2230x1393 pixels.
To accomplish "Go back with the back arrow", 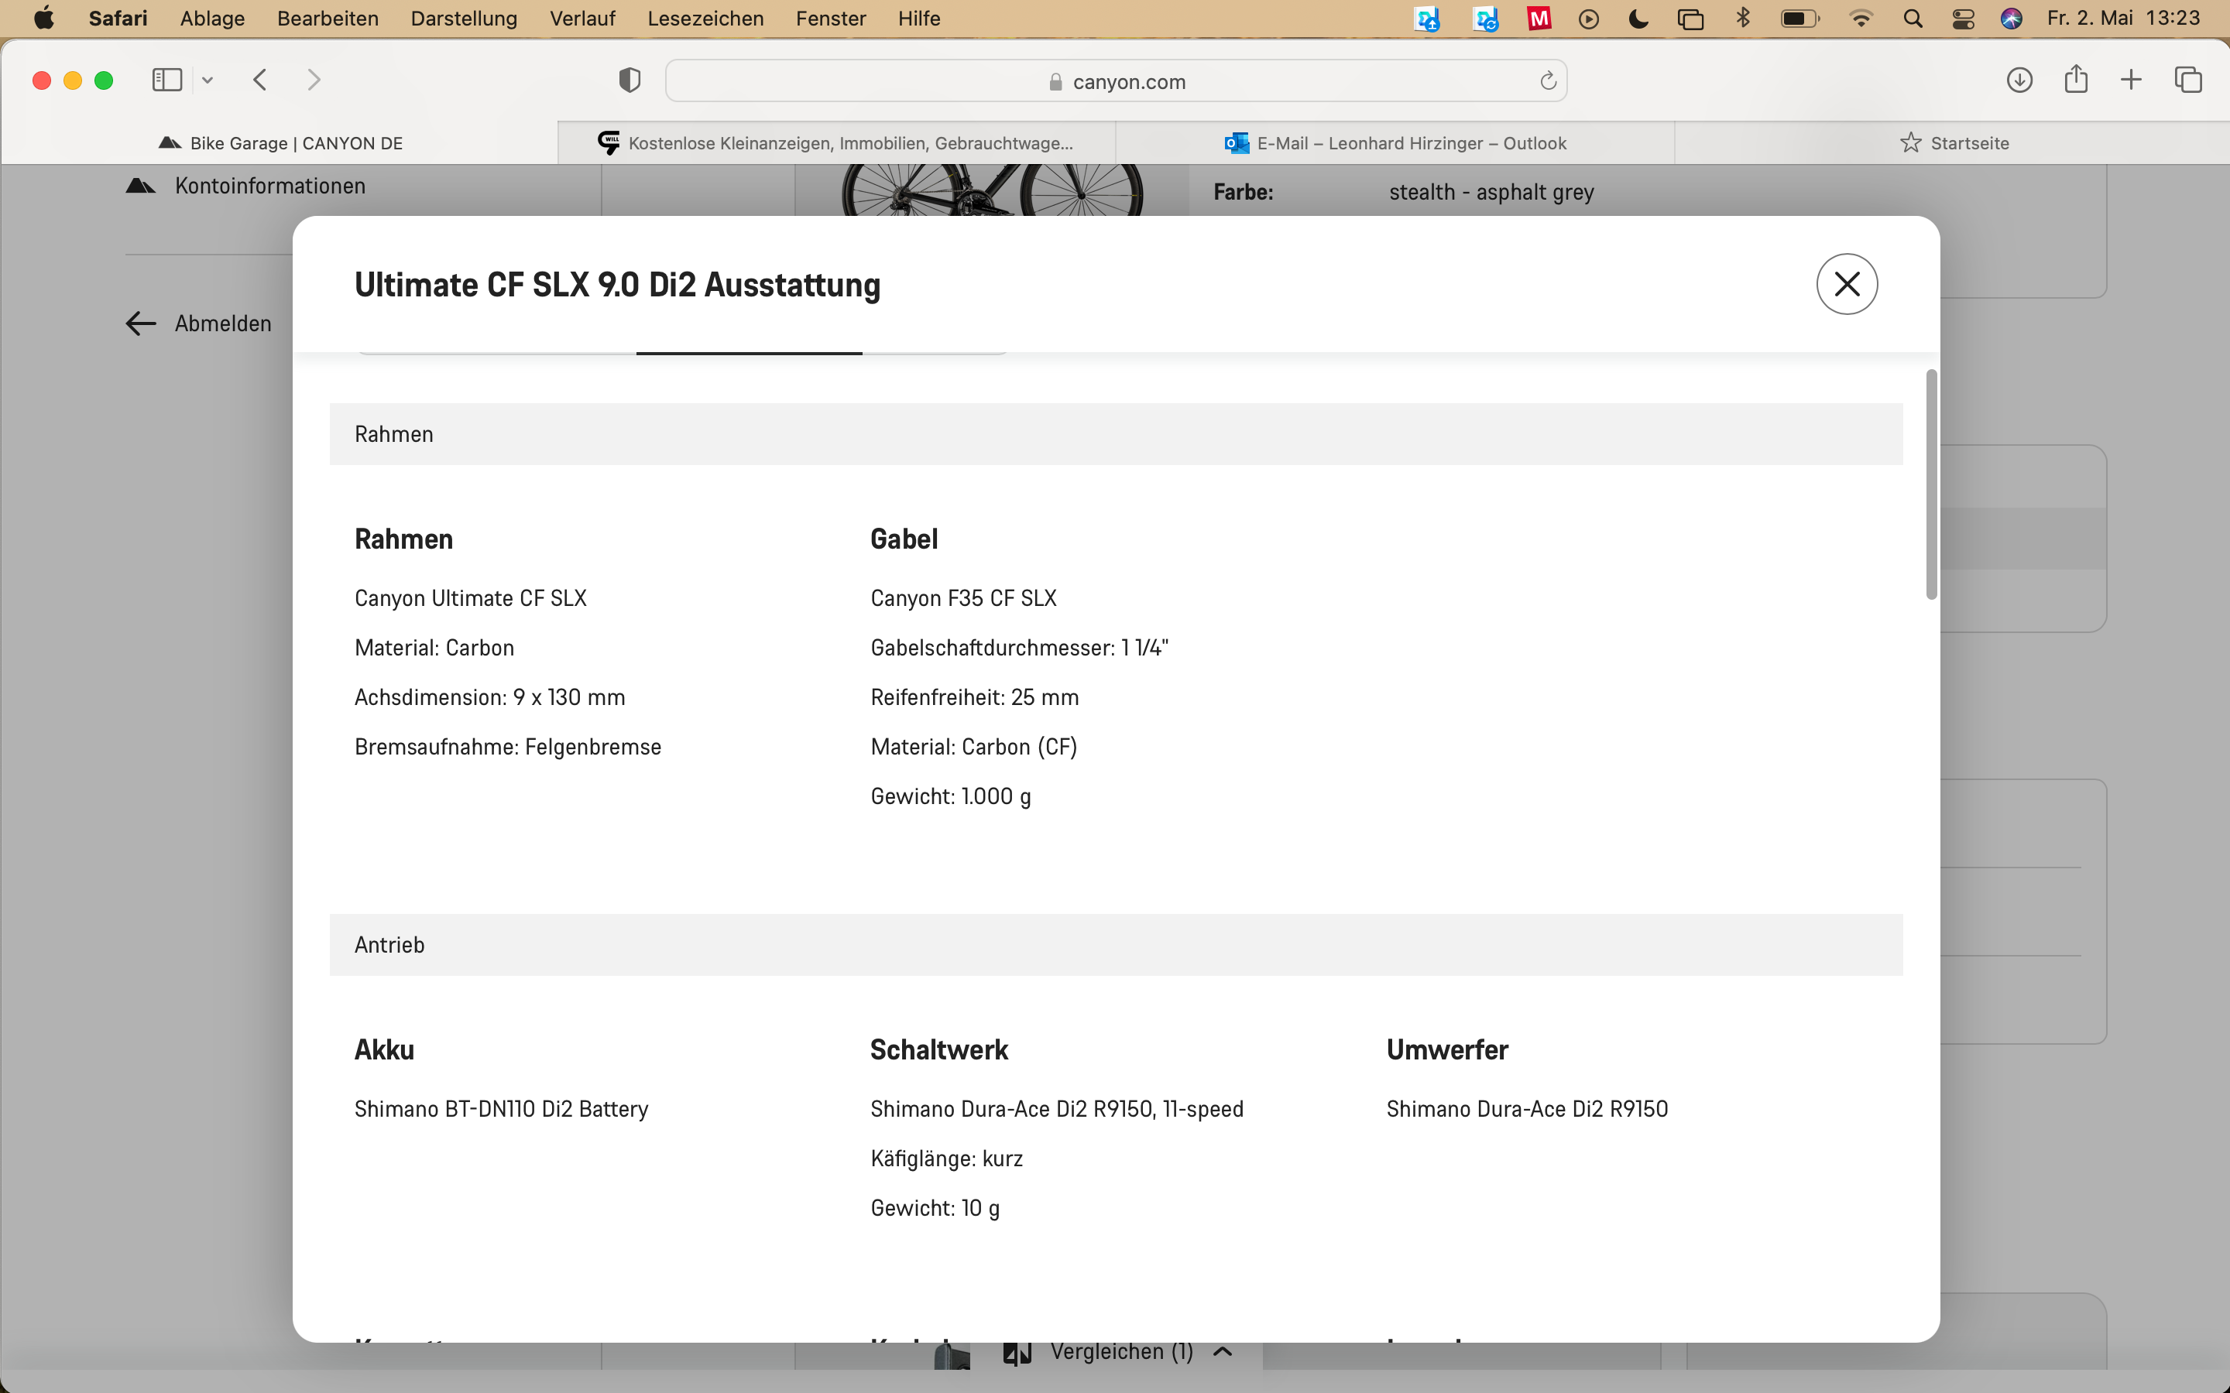I will (x=261, y=80).
